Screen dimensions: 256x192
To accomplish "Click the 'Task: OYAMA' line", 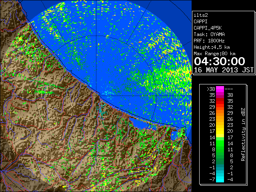I will click(209, 34).
